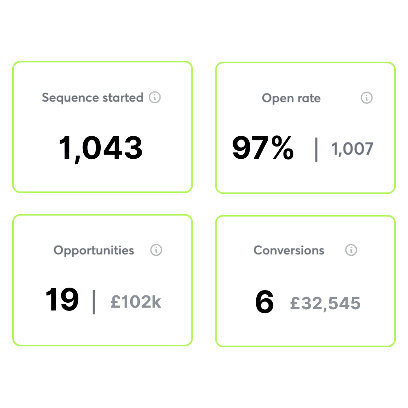Click the £102k opportunity value

(136, 302)
